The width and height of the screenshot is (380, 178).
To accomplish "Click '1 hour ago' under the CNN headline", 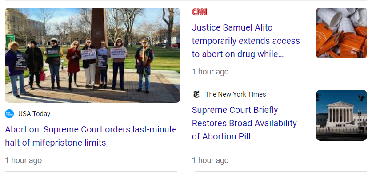I will tap(210, 71).
